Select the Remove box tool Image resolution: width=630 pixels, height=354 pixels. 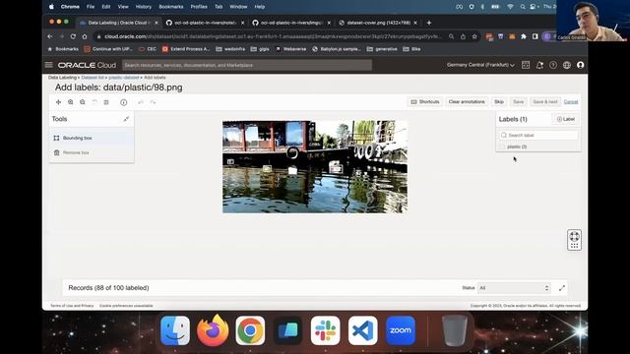click(92, 152)
